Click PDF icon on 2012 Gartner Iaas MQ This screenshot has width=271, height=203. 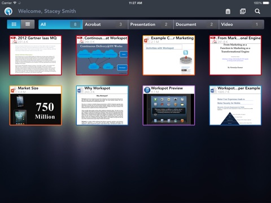coord(14,40)
